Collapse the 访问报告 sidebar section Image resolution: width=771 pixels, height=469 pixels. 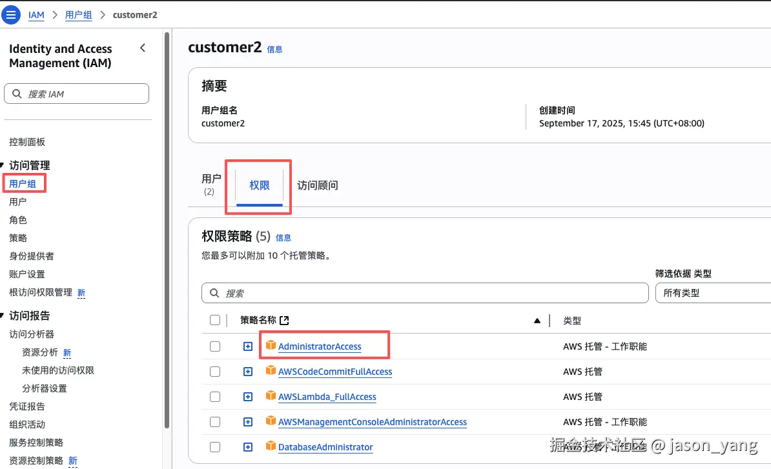[2, 315]
